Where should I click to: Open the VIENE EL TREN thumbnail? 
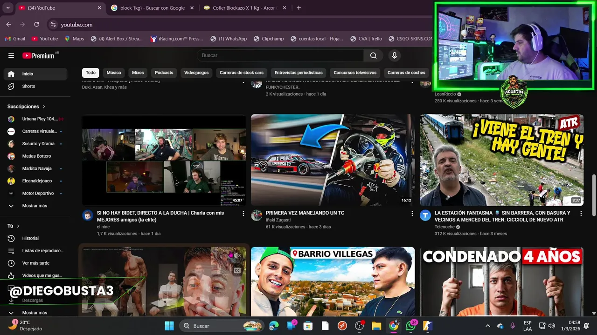tap(501, 160)
